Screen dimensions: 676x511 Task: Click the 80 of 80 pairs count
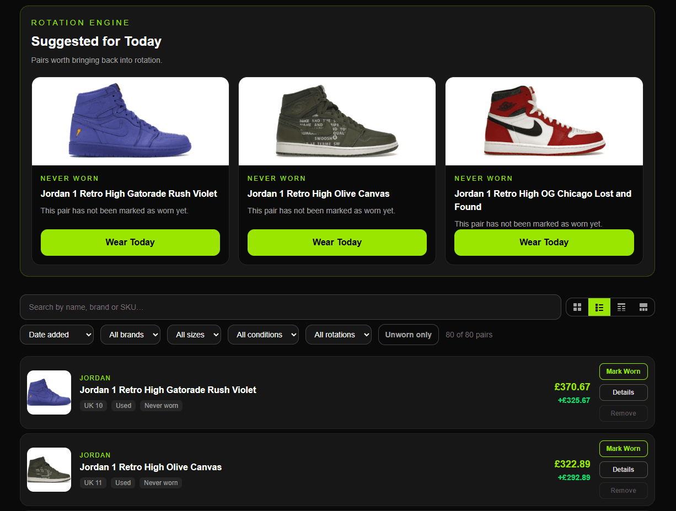[469, 335]
